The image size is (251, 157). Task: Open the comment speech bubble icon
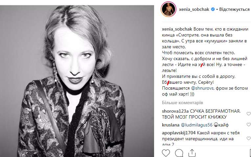click(x=179, y=153)
